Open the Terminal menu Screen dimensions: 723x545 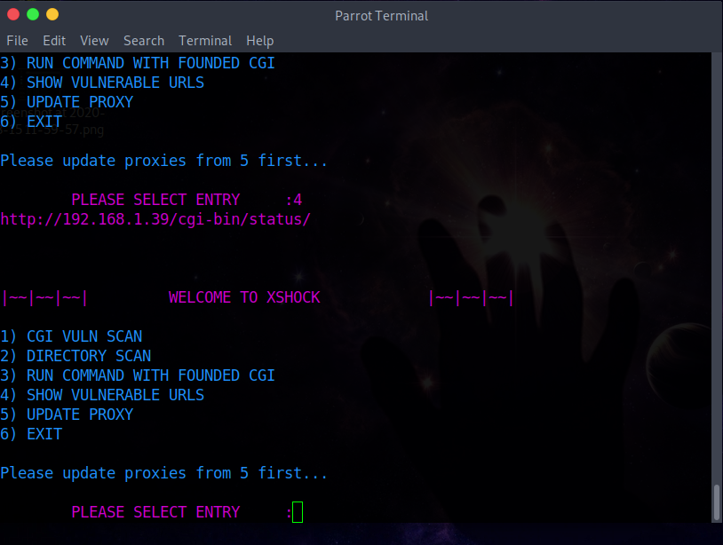(205, 41)
